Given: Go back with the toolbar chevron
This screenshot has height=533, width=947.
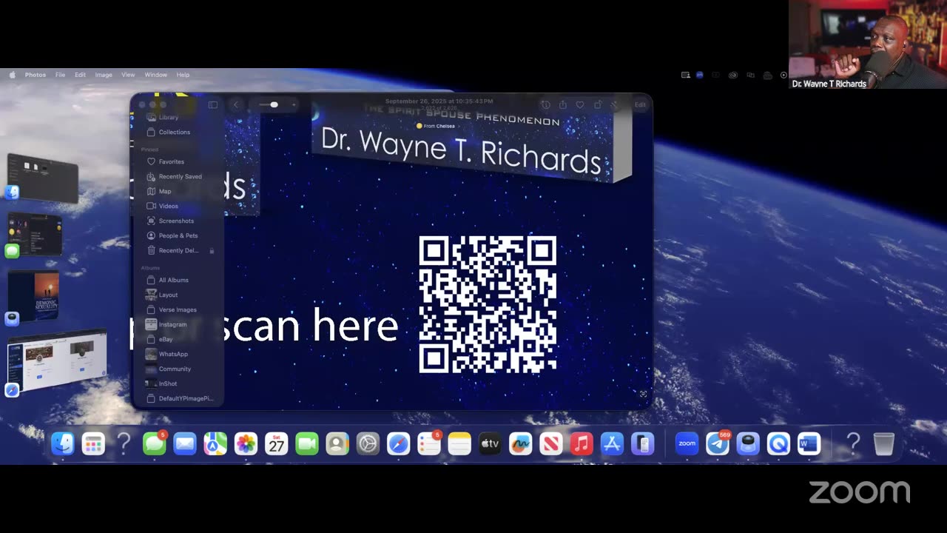Looking at the screenshot, I should (x=236, y=104).
